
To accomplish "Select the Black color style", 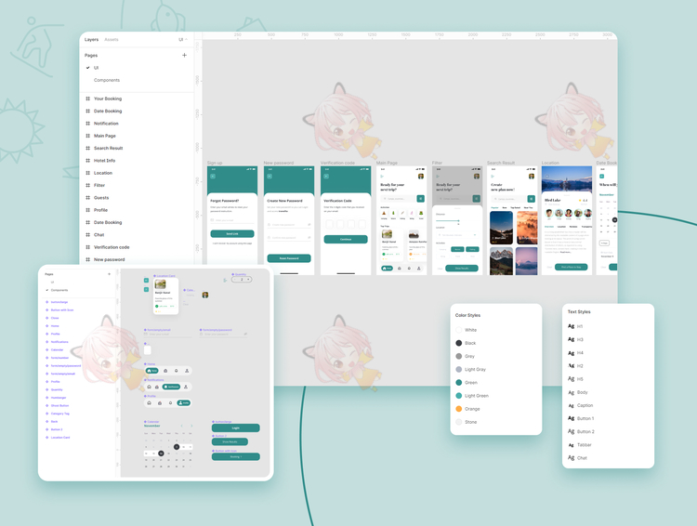I will tap(466, 343).
